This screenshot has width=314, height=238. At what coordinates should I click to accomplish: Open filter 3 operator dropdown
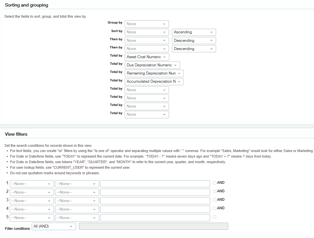coord(77,201)
